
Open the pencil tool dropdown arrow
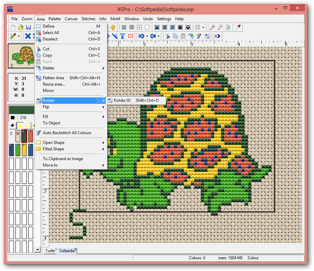click(x=19, y=36)
